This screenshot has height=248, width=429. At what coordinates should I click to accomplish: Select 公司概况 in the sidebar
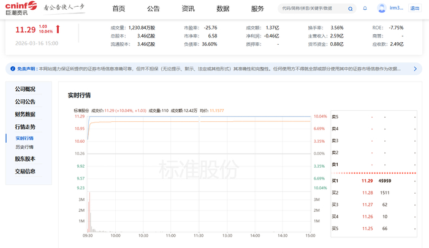(x=25, y=89)
